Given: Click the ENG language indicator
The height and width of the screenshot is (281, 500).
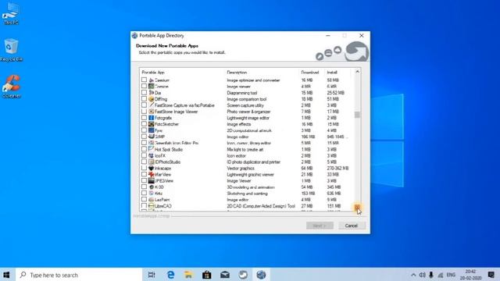Looking at the screenshot, I should [451, 275].
